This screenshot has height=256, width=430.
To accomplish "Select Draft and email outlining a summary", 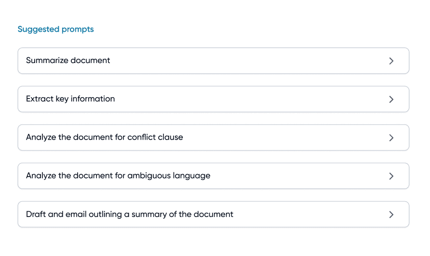I will (x=214, y=215).
